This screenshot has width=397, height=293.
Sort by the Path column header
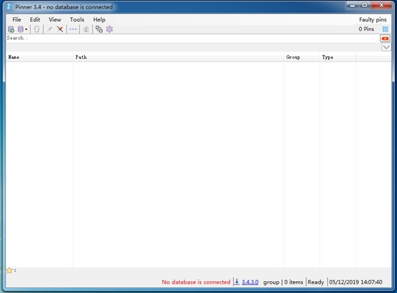point(178,57)
